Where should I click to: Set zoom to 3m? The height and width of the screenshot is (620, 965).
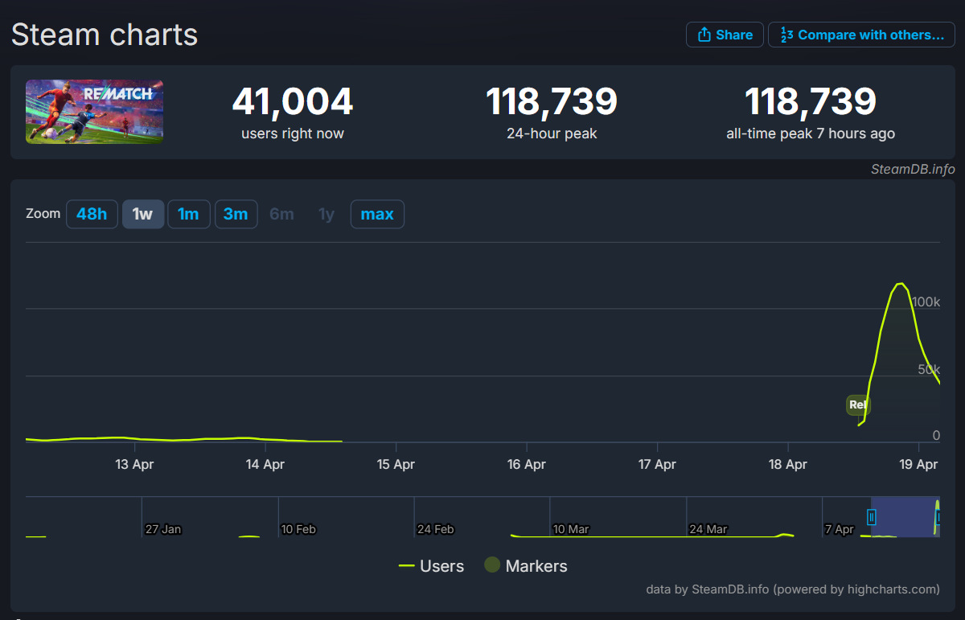(236, 214)
